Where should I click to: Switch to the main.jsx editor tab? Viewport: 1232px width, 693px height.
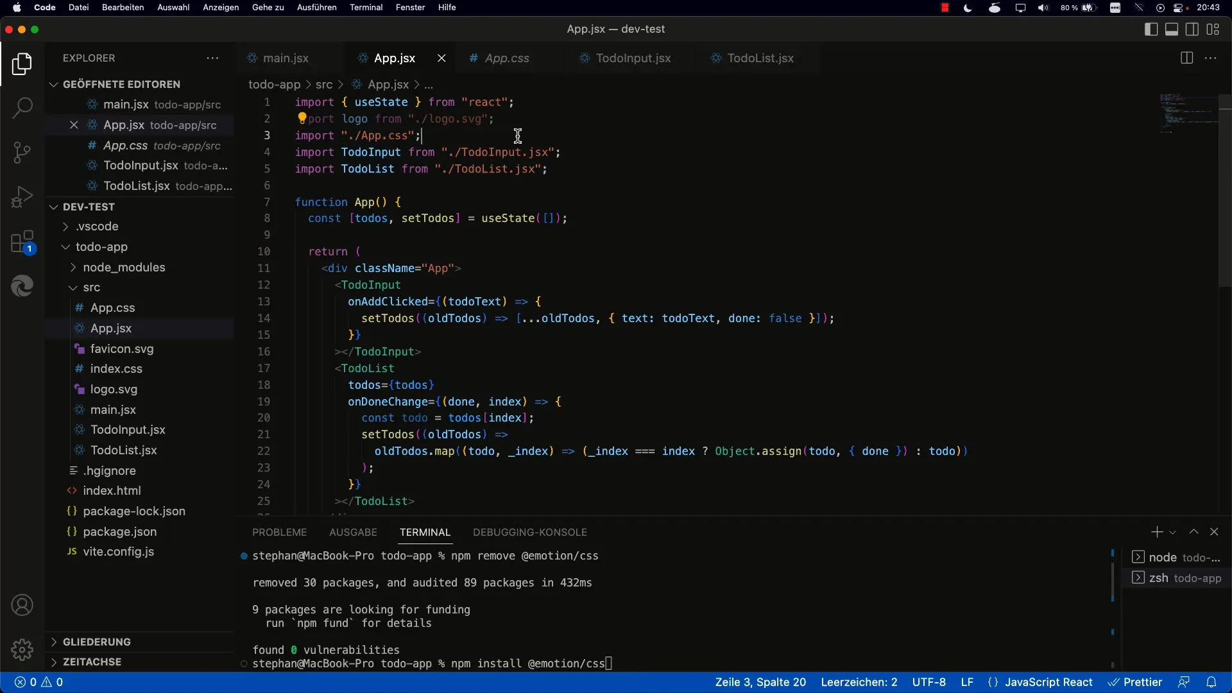click(x=286, y=58)
